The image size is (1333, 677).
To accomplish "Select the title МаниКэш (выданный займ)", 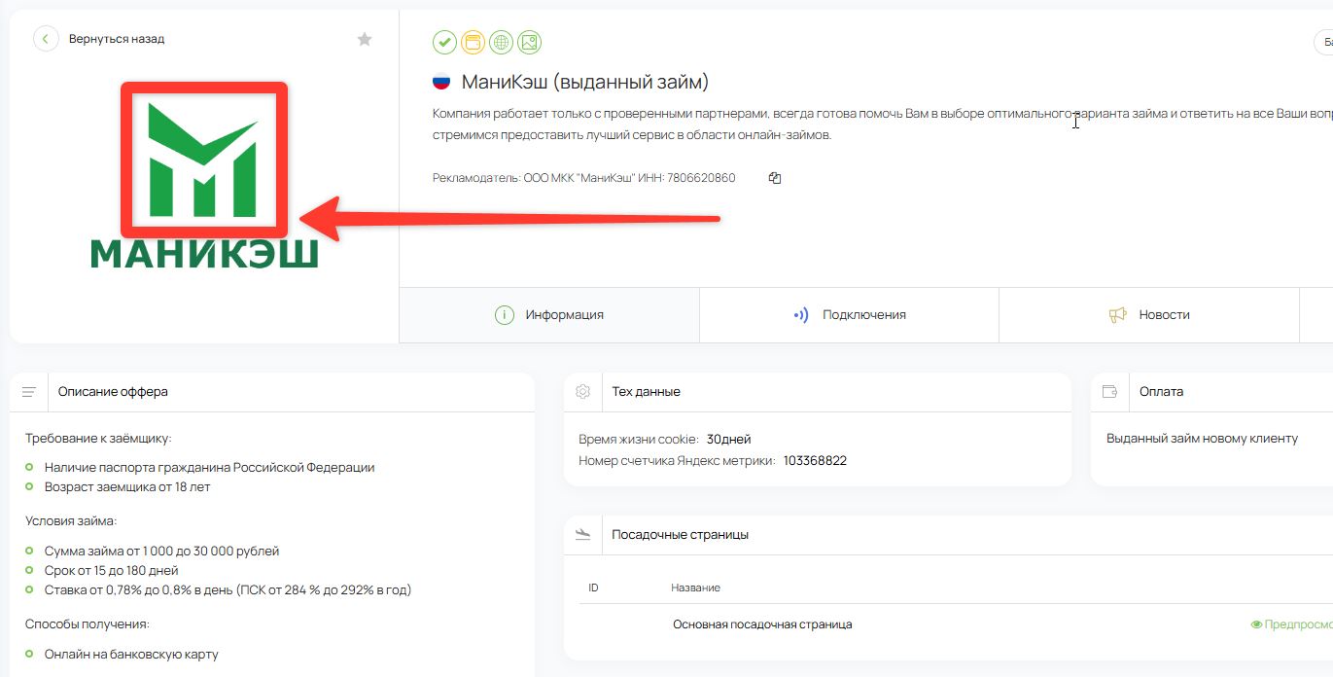I will coord(585,83).
